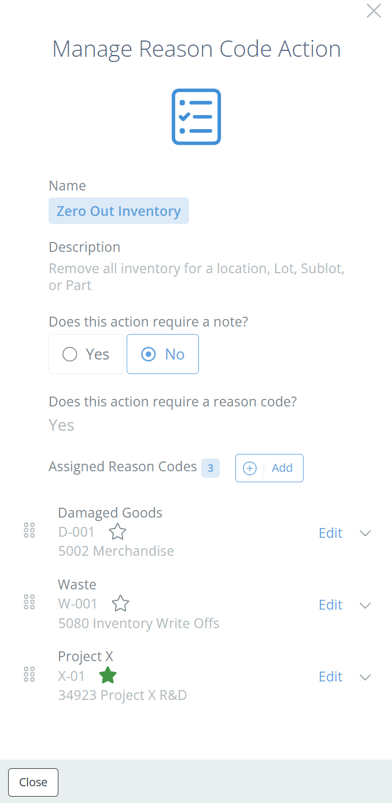Click the plus circle icon in Add
Viewport: 392px width, 803px height.
(x=250, y=468)
